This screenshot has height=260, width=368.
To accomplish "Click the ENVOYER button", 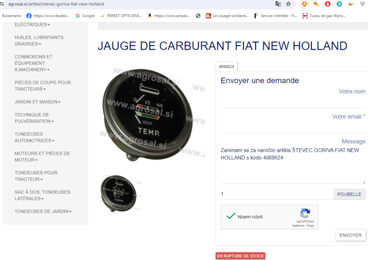I will (x=351, y=235).
